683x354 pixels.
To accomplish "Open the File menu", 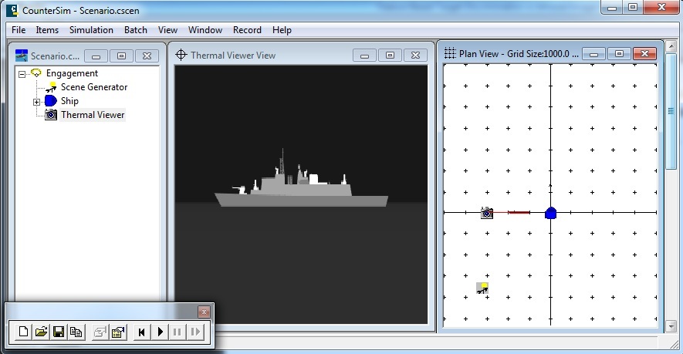I will (x=19, y=30).
